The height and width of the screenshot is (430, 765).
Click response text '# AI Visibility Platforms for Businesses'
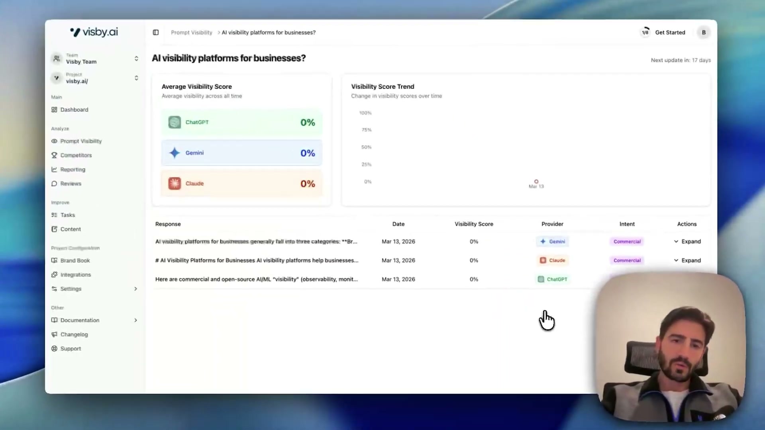[x=257, y=260]
